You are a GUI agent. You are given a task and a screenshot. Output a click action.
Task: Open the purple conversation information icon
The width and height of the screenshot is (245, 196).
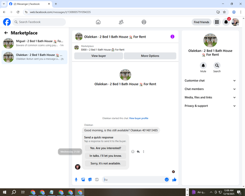click(172, 37)
